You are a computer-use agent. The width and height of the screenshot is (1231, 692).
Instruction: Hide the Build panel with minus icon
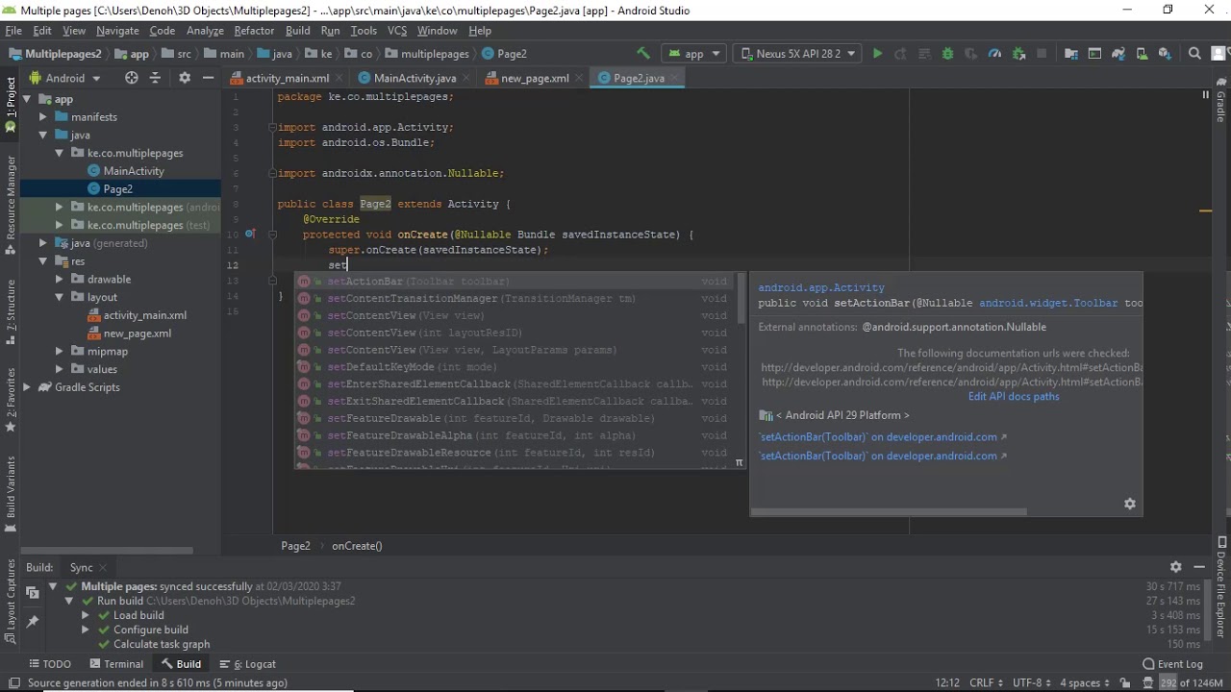coord(1199,567)
